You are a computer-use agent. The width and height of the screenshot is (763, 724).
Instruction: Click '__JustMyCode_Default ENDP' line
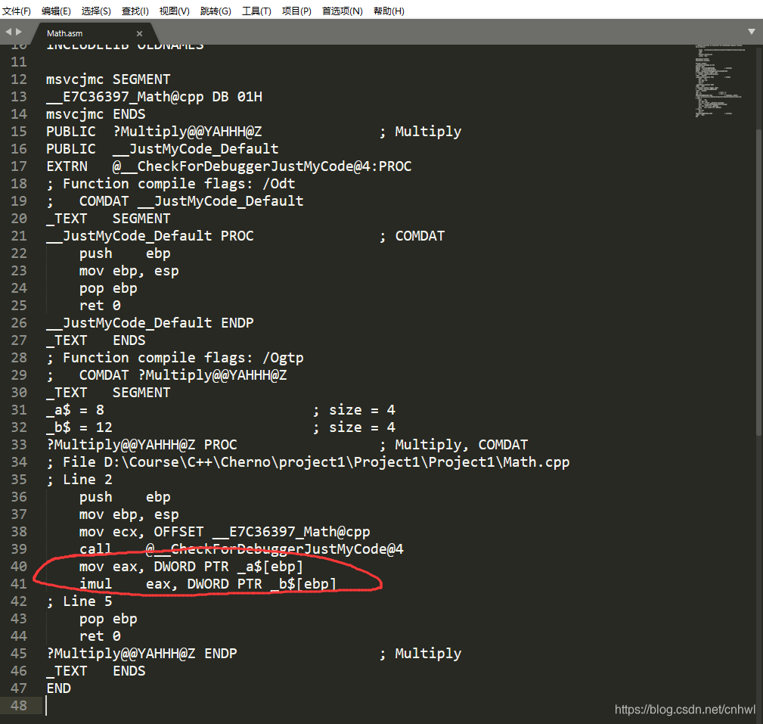click(x=150, y=323)
